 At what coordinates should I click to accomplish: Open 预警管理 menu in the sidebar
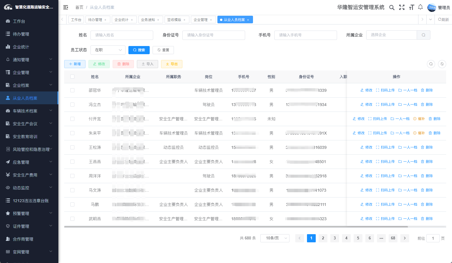click(x=29, y=213)
